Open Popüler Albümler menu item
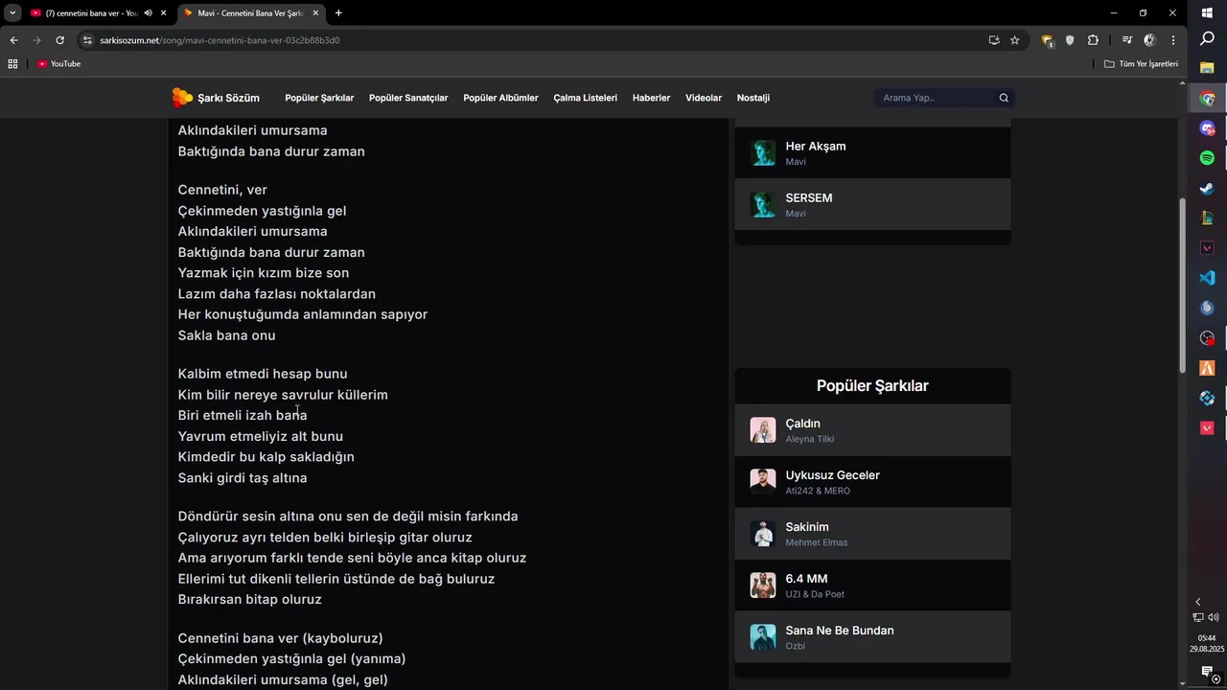Viewport: 1227px width, 690px height. click(500, 98)
